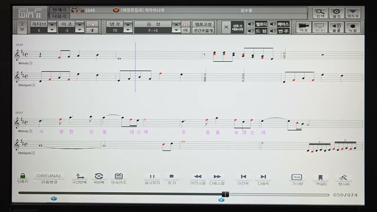This screenshot has width=377, height=212.
Task: Toggle 선곡시 바로시작 instant start option
Action: tap(237, 27)
